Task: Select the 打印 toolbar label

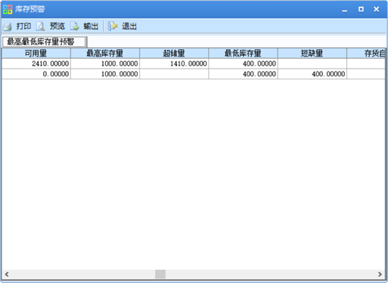Action: [x=23, y=26]
